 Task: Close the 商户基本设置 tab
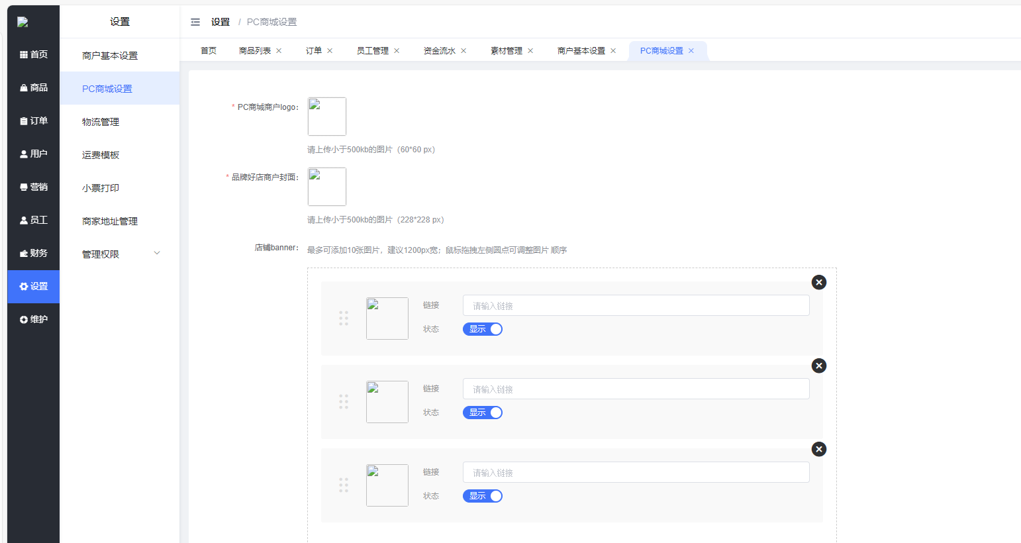pos(613,51)
